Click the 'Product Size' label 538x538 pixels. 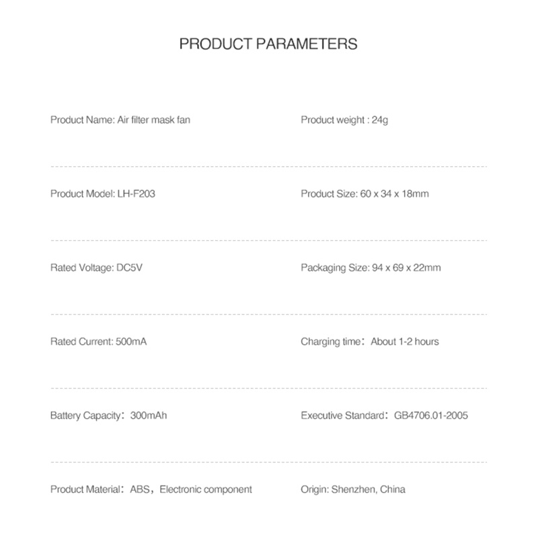(329, 194)
